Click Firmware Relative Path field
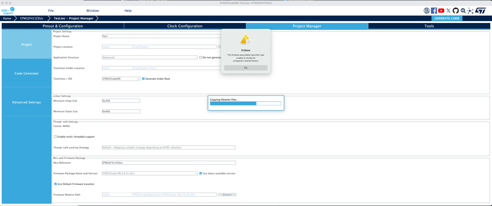The image size is (492, 206). (159, 195)
